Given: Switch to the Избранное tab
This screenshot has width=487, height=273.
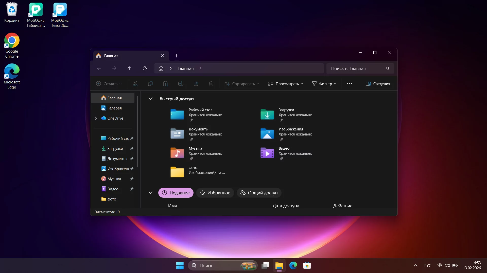Looking at the screenshot, I should pos(215,193).
